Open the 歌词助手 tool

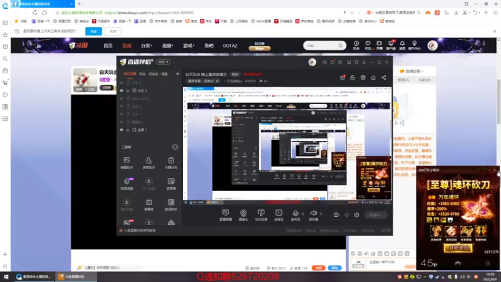pyautogui.click(x=171, y=205)
